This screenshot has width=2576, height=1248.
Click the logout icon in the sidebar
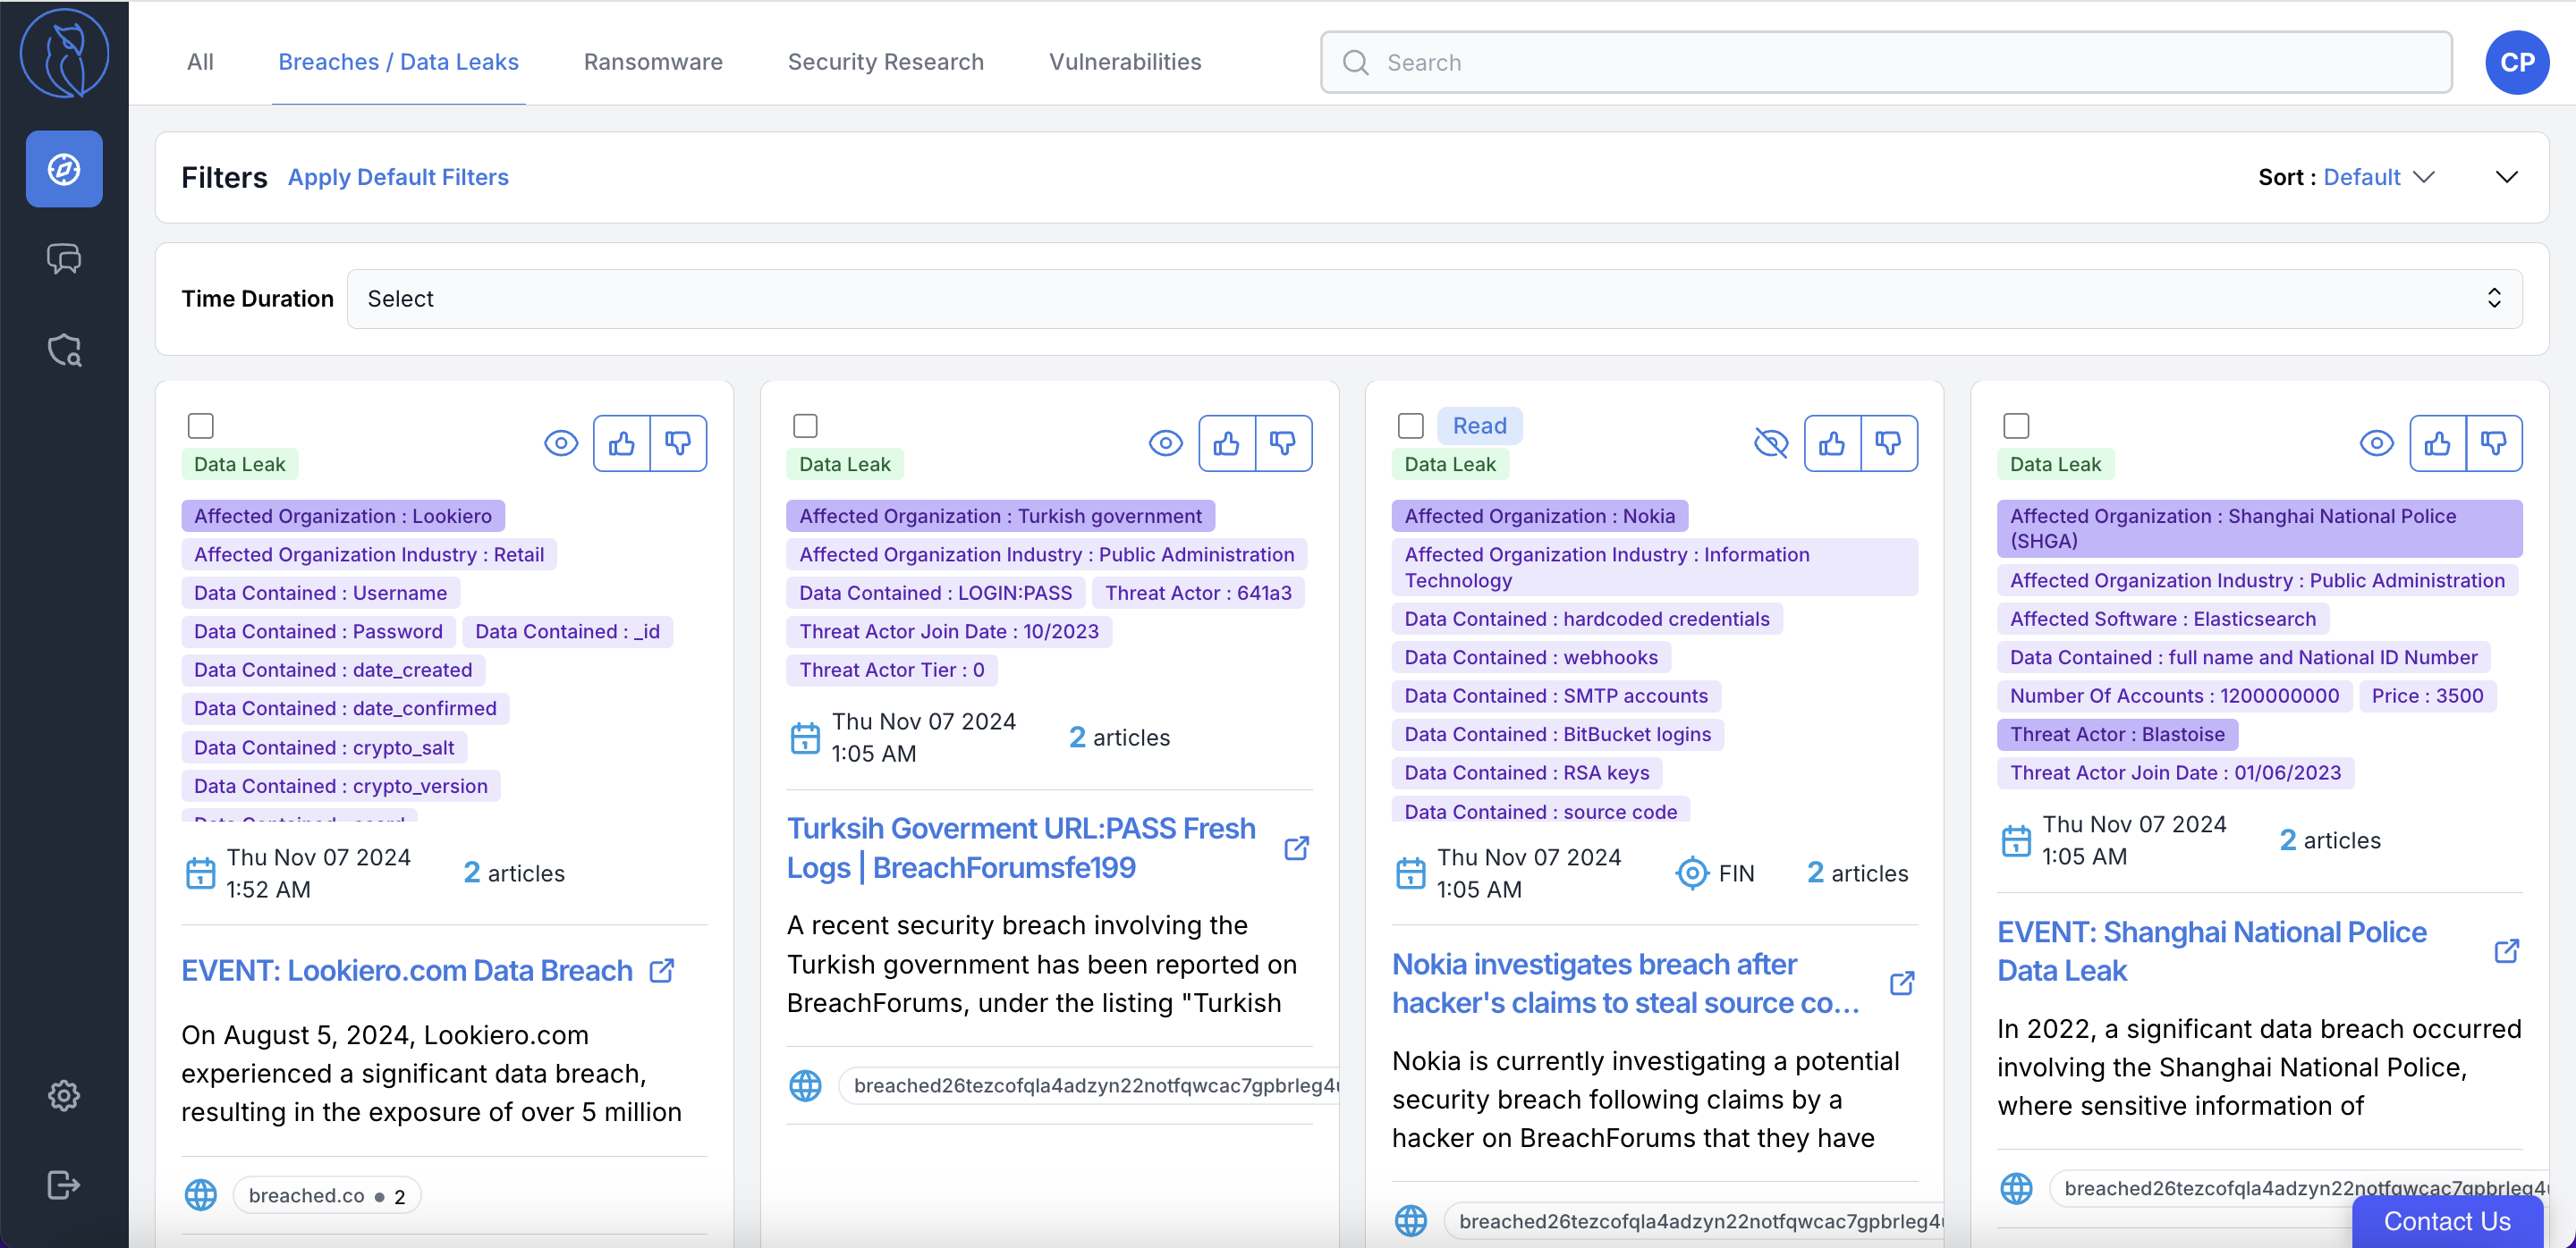[x=64, y=1185]
